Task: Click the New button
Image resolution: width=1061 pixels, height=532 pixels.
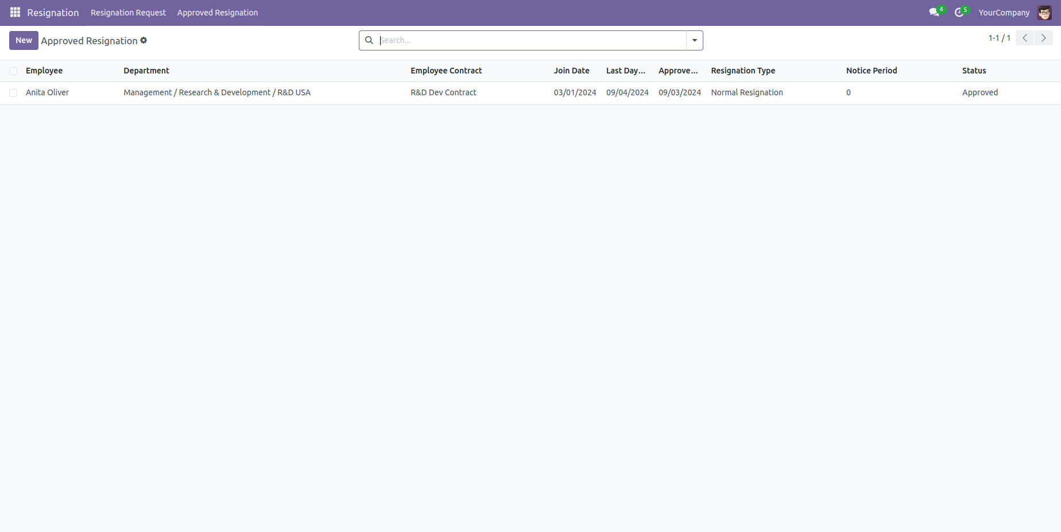Action: click(24, 40)
